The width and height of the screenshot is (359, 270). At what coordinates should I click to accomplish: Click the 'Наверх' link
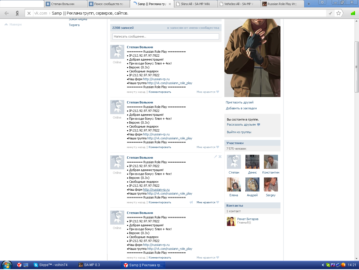16,24
